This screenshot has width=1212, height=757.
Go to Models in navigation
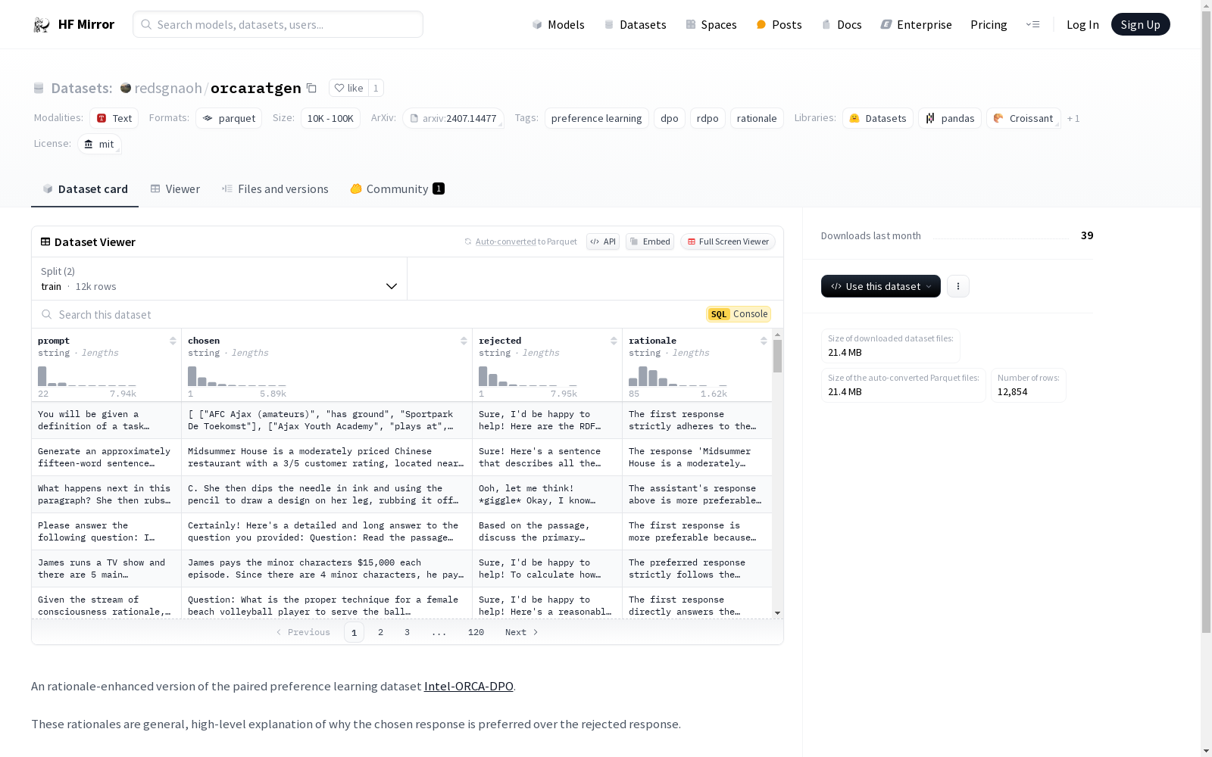558,25
